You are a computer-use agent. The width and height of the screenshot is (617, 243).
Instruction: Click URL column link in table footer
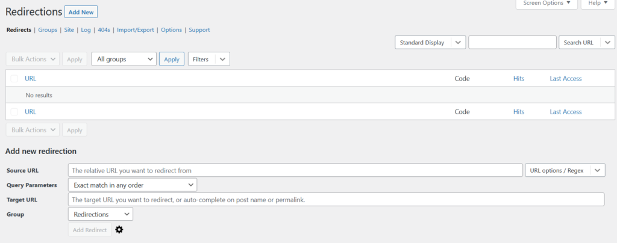(30, 112)
